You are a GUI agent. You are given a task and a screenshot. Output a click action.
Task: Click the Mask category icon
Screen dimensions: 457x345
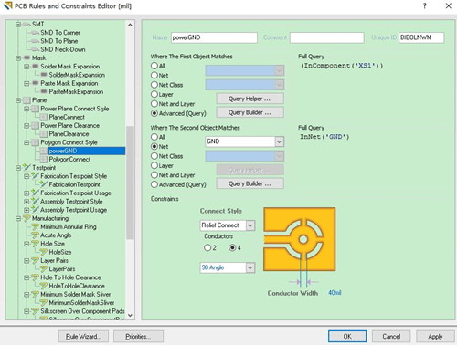click(x=27, y=57)
